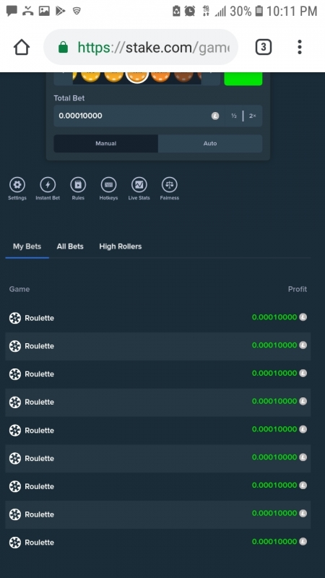This screenshot has width=325, height=578.
Task: Tap the browser home icon
Action: point(22,47)
